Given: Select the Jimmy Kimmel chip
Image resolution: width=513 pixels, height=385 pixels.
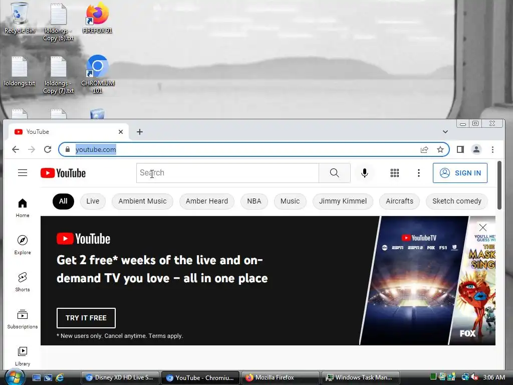Looking at the screenshot, I should point(343,201).
